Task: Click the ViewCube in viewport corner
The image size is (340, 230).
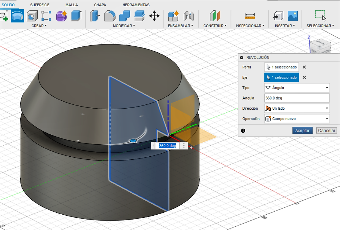Action: pyautogui.click(x=320, y=46)
